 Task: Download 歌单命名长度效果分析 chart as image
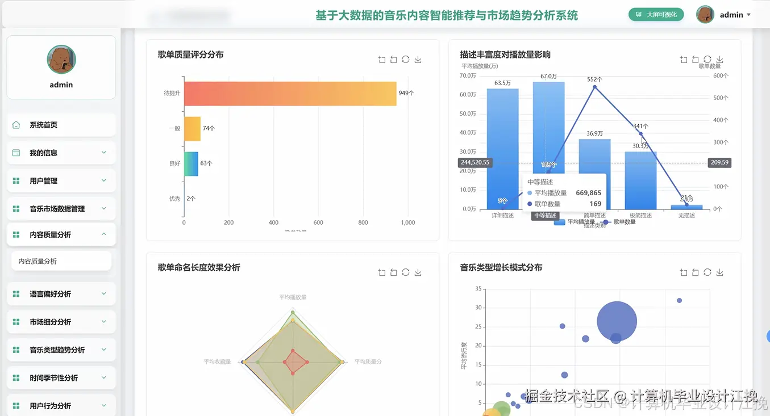418,272
